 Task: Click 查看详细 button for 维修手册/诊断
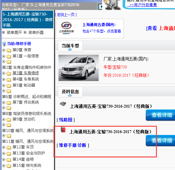pos(160,140)
